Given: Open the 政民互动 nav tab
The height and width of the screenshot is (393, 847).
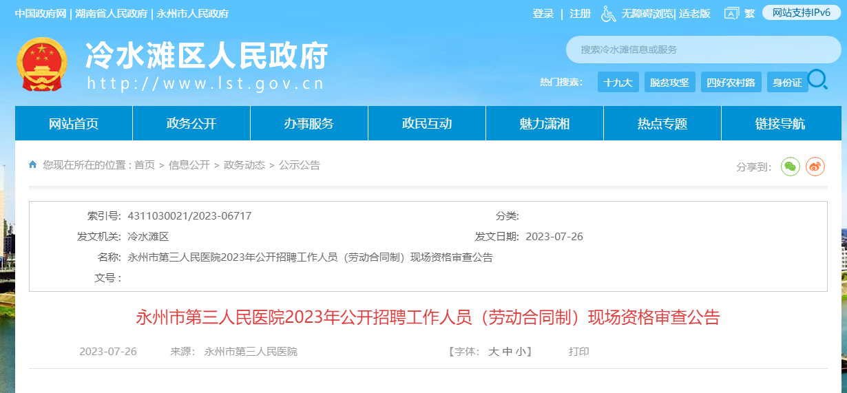Looking at the screenshot, I should [427, 123].
